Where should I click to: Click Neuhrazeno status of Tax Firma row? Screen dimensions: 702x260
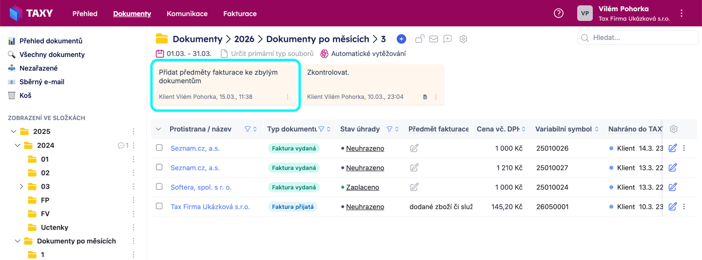[365, 206]
